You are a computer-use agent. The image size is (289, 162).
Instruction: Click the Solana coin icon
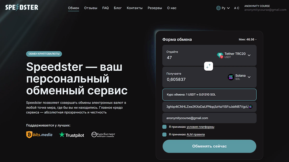tap(231, 77)
